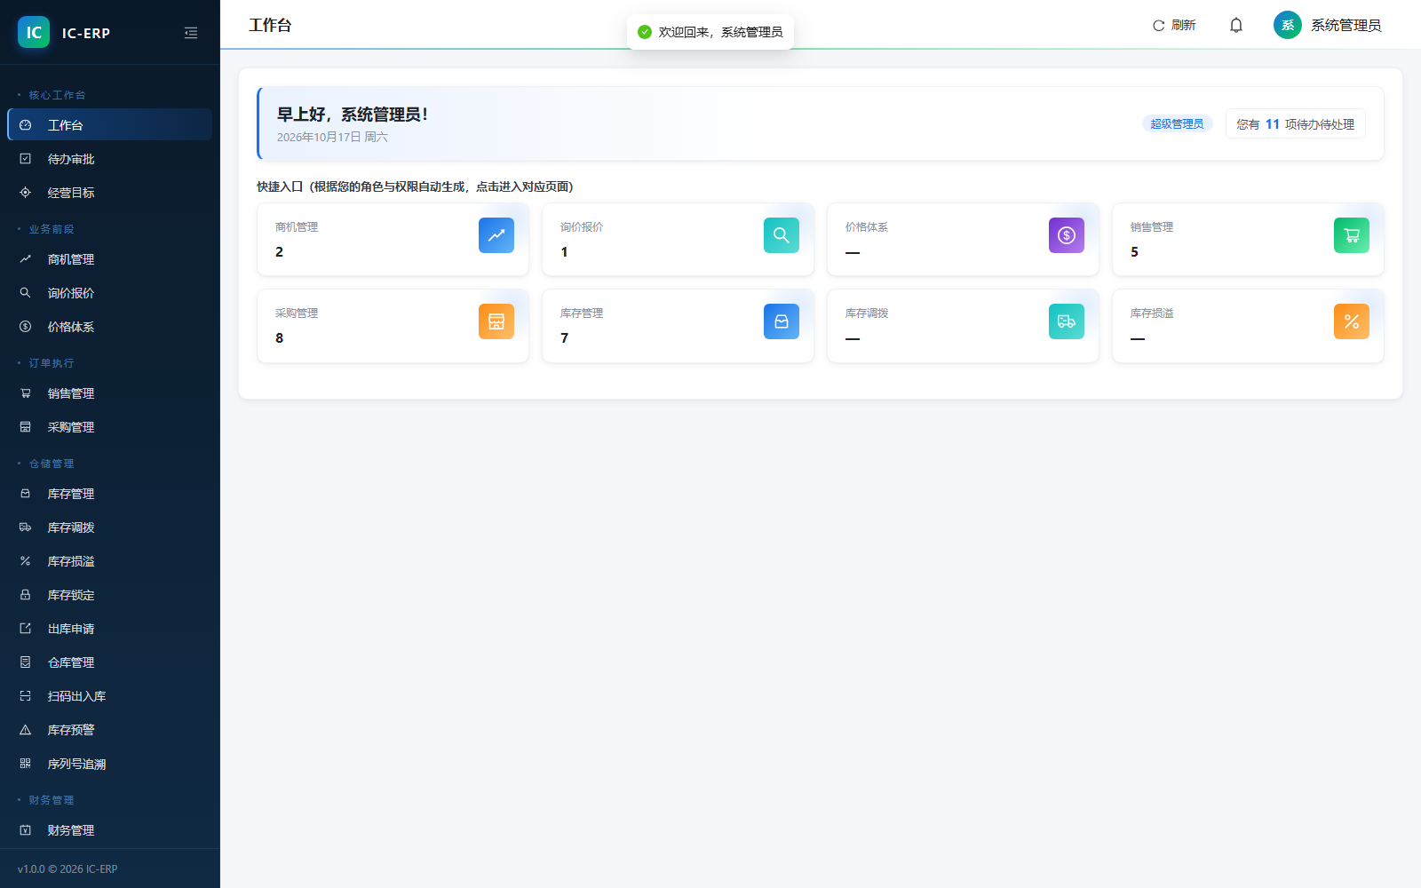Click the 商机管理 count value 2
The width and height of the screenshot is (1421, 888).
tap(279, 252)
